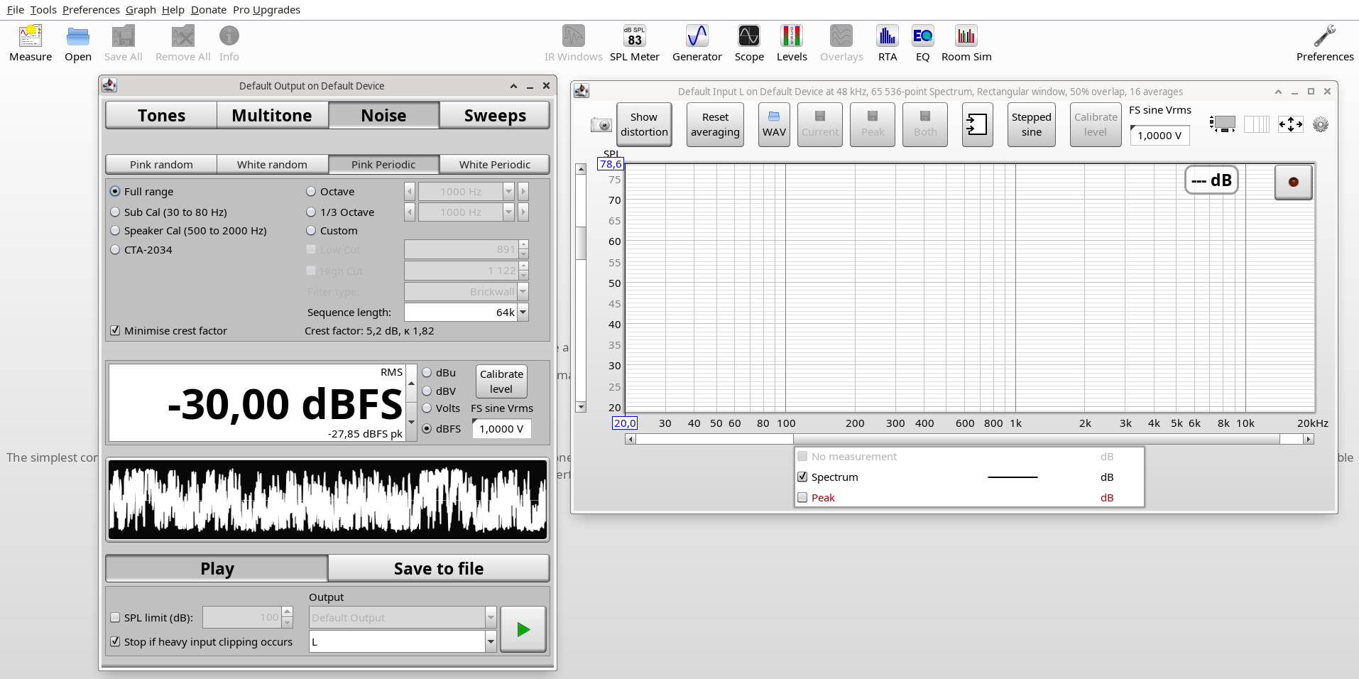Click the RTA window title bar app icon

[582, 91]
